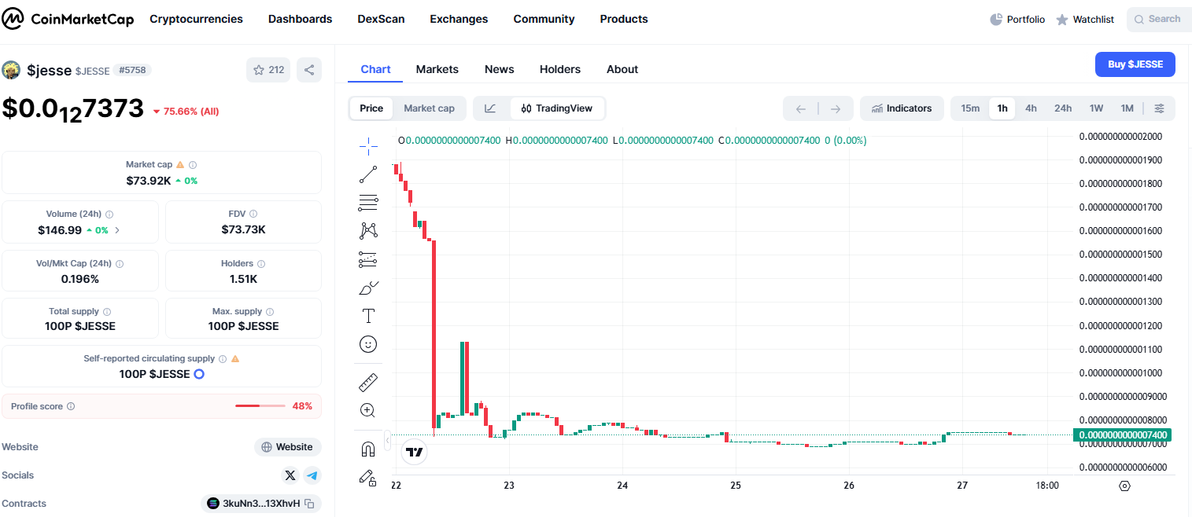Switch to the About tab
Viewport: 1192px width, 517px height.
622,69
